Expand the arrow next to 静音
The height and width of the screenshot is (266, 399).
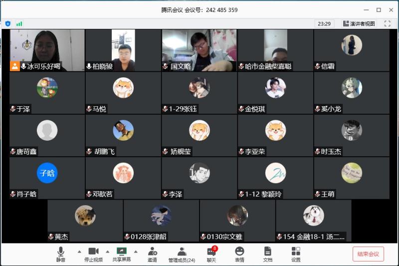coord(79,252)
